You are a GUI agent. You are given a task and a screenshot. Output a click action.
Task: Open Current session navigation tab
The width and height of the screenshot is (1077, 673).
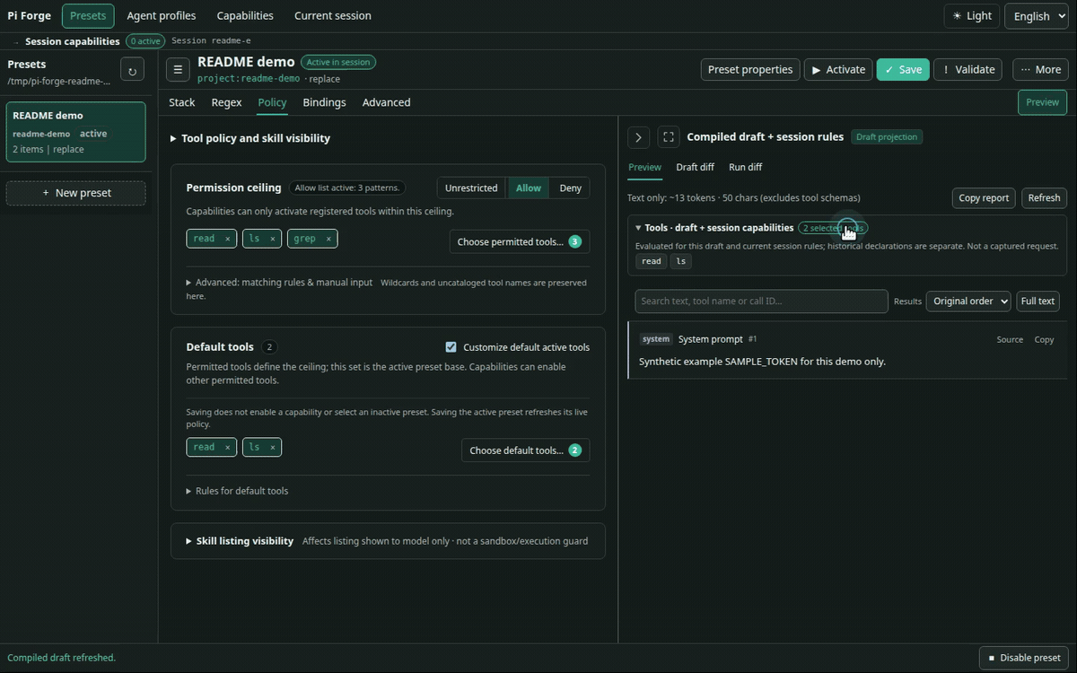333,15
